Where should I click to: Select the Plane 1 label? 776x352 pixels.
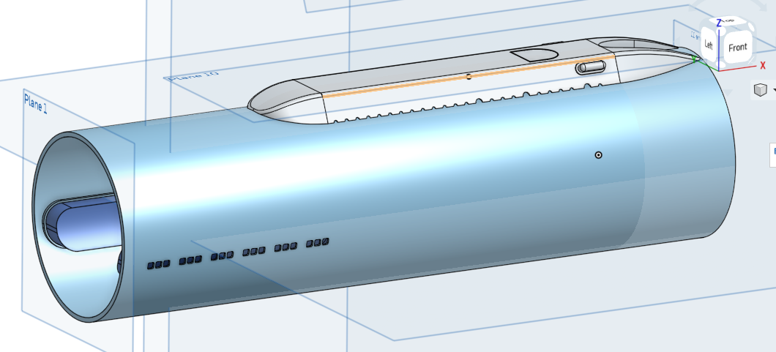point(35,100)
